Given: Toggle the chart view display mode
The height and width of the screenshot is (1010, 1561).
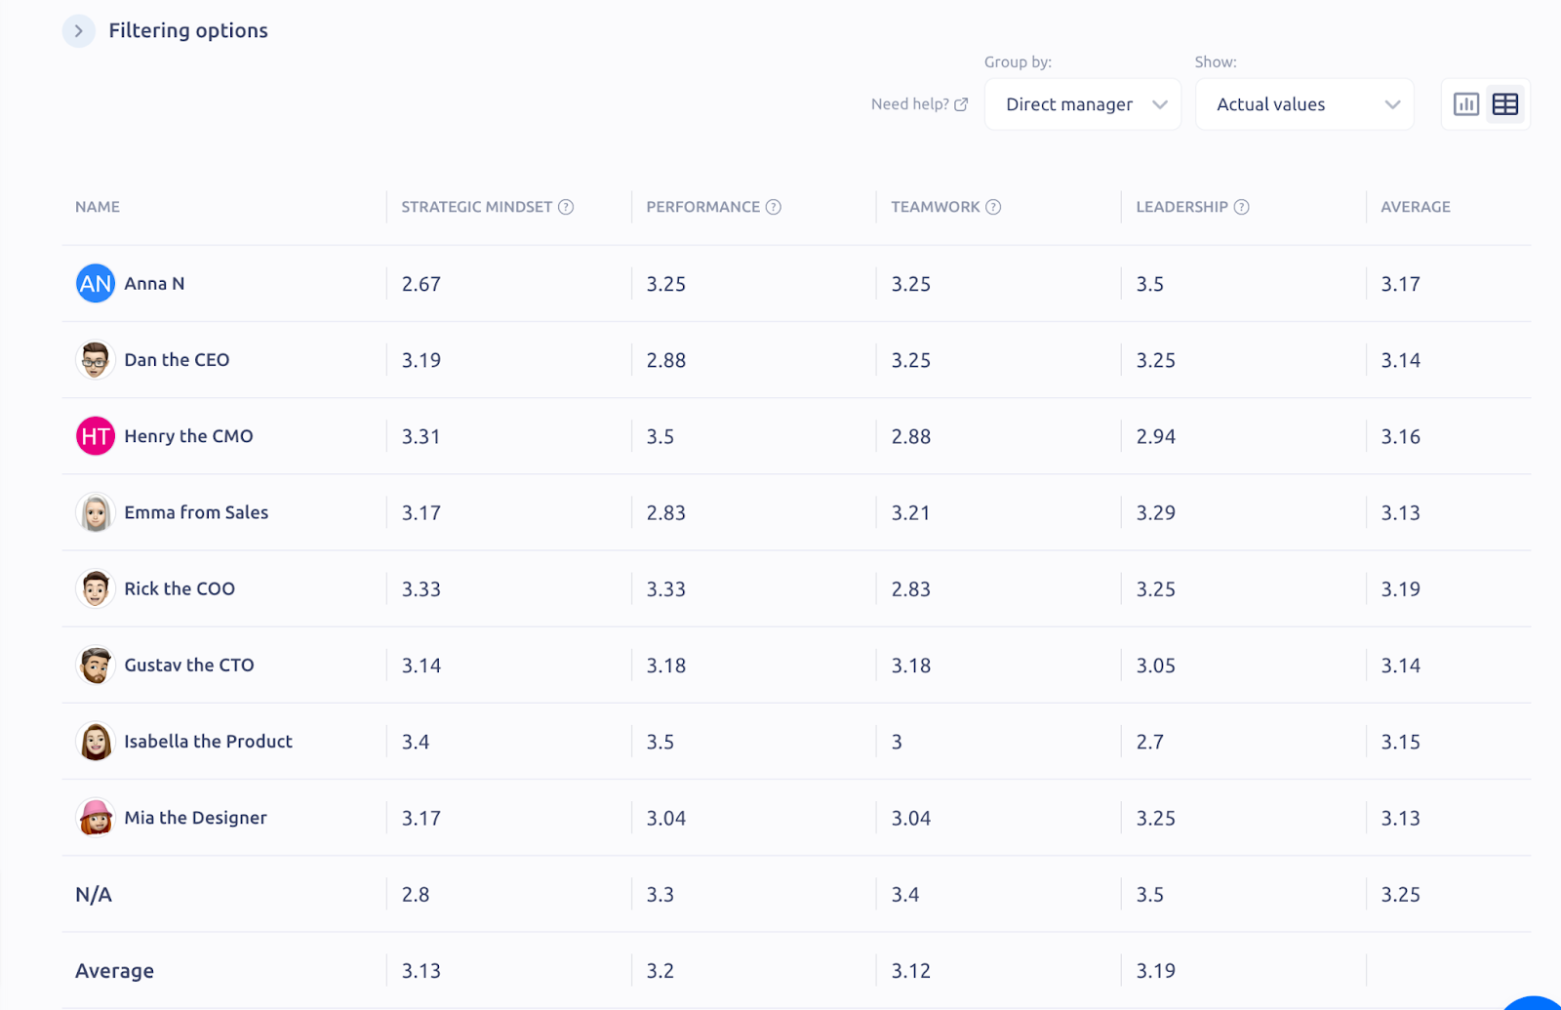Looking at the screenshot, I should coord(1466,103).
